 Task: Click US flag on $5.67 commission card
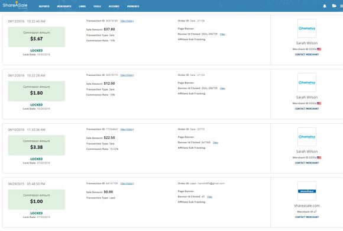pos(319,49)
